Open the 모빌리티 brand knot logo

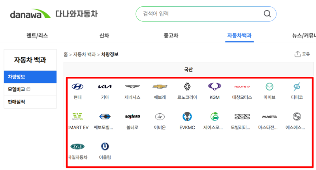point(242,116)
